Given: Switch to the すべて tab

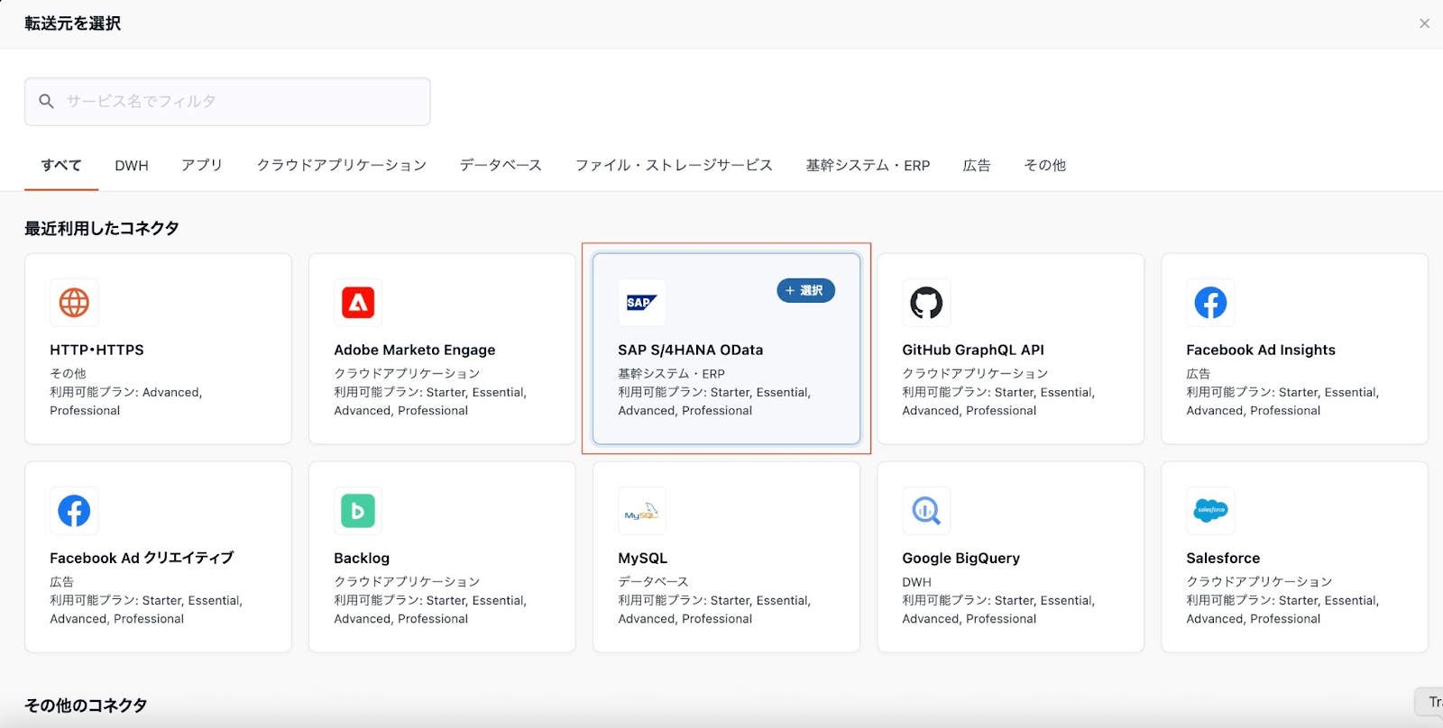Looking at the screenshot, I should coord(61,166).
